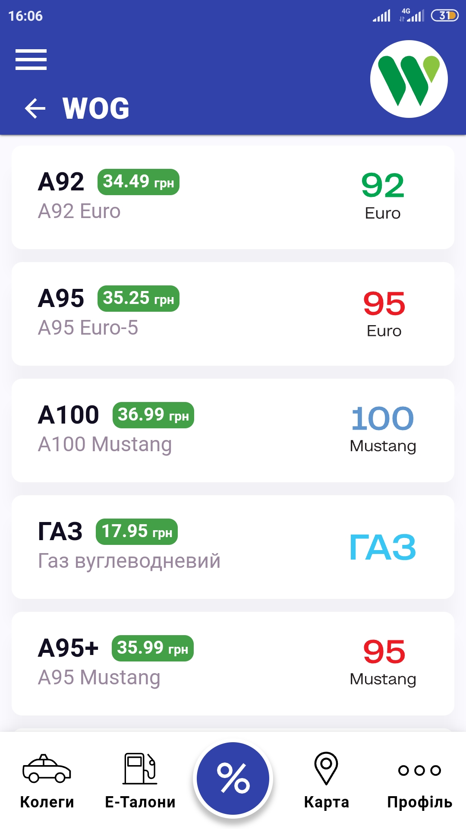Tap the back arrow next to WOG
Image resolution: width=466 pixels, height=829 pixels.
pos(35,108)
